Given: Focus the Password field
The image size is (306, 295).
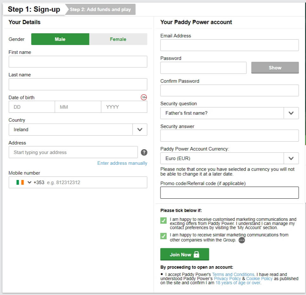Looking at the screenshot, I should pyautogui.click(x=203, y=68).
